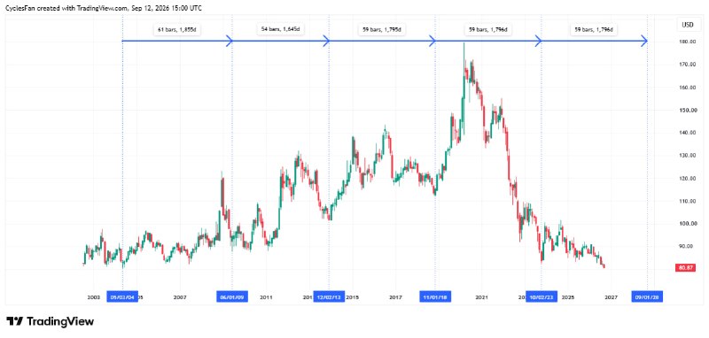Click the 180.00 price axis label

coord(690,42)
